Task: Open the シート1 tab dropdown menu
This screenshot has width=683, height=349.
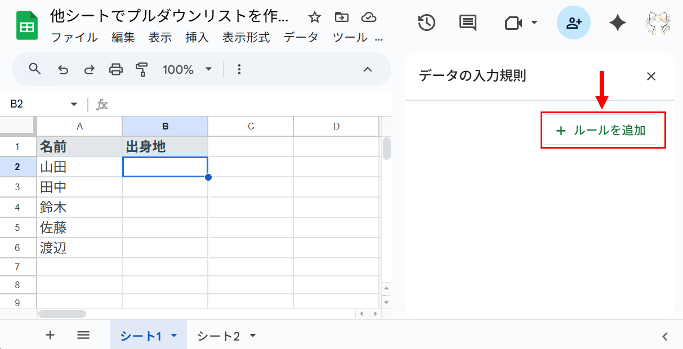Action: point(173,334)
